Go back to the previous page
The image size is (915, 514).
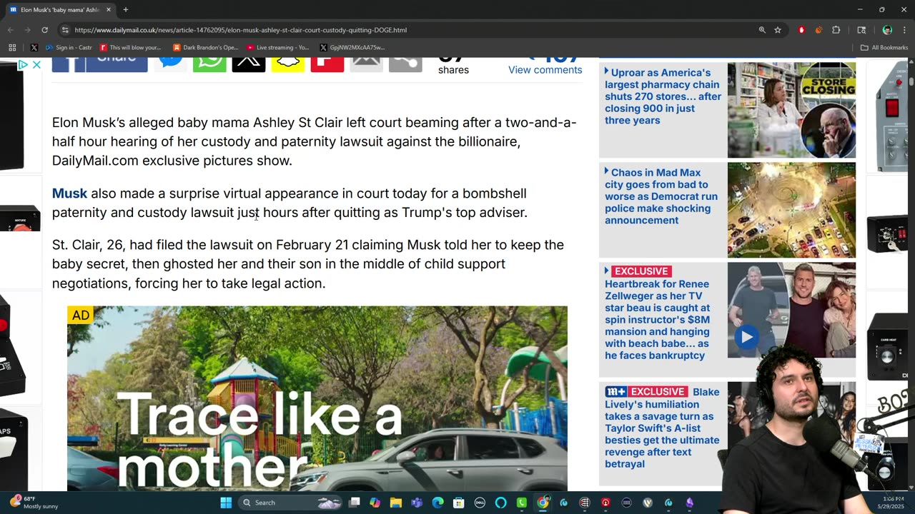10,30
